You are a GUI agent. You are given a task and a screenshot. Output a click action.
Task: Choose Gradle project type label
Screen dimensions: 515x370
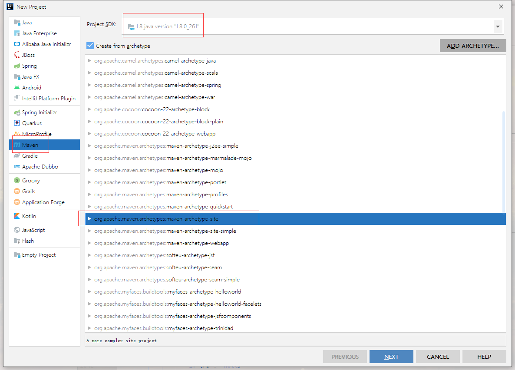tap(30, 156)
